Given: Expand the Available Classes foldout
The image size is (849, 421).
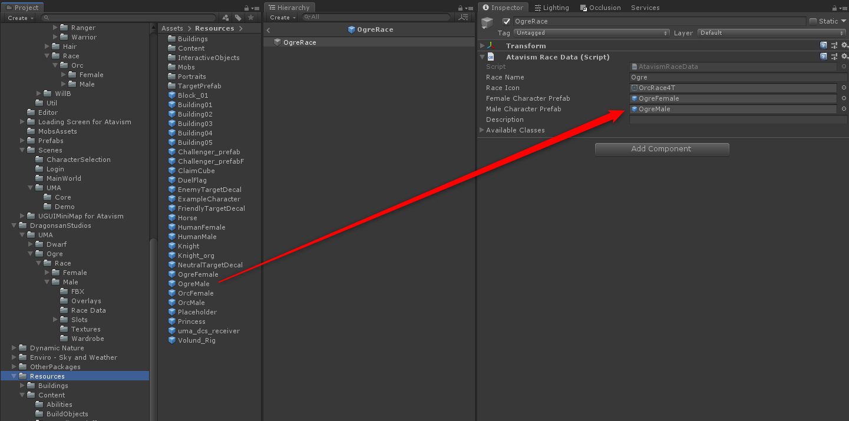Looking at the screenshot, I should (x=483, y=130).
